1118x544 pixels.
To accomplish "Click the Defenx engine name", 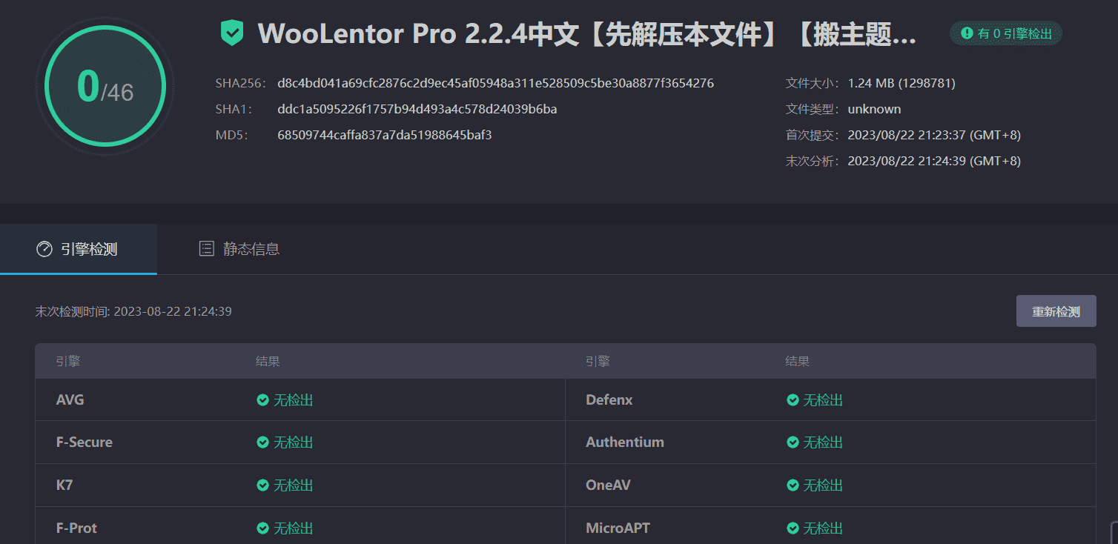I will tap(609, 400).
